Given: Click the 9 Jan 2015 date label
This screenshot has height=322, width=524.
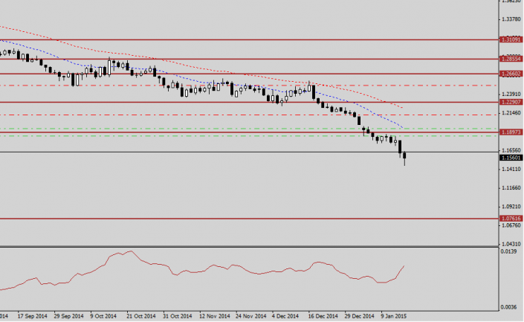Looking at the screenshot, I should (393, 315).
